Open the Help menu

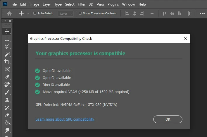tap(142, 4)
